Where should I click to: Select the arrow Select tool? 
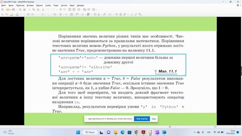tap(3, 14)
